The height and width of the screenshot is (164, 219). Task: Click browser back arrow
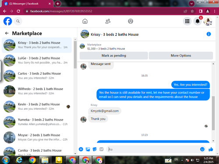[x=5, y=11]
